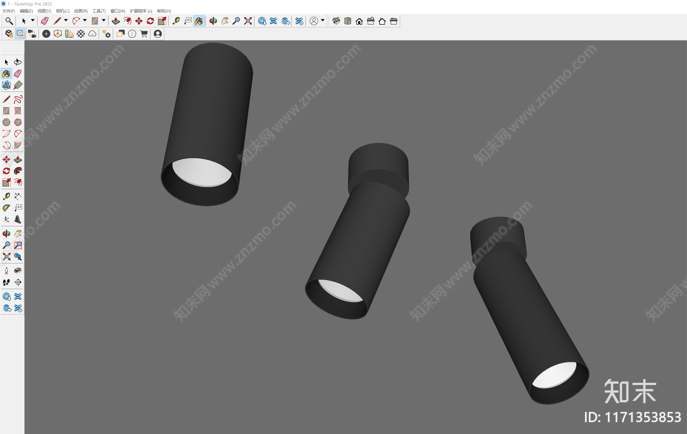687x434 pixels.
Task: Expand the Line tool dropdown arrow
Action: (x=66, y=21)
